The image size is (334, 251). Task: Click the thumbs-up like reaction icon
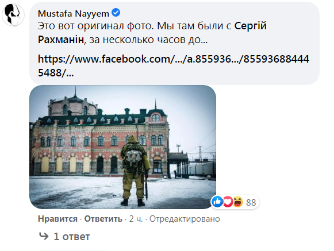[x=217, y=202]
